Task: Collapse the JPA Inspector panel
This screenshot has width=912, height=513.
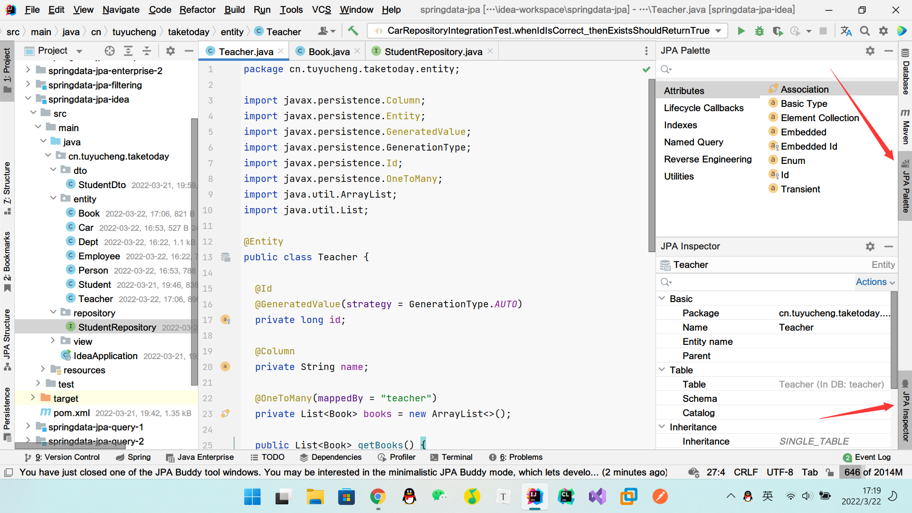Action: (x=889, y=247)
